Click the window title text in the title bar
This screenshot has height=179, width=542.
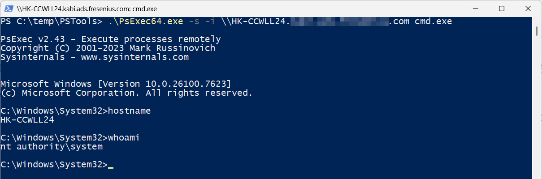85,9
